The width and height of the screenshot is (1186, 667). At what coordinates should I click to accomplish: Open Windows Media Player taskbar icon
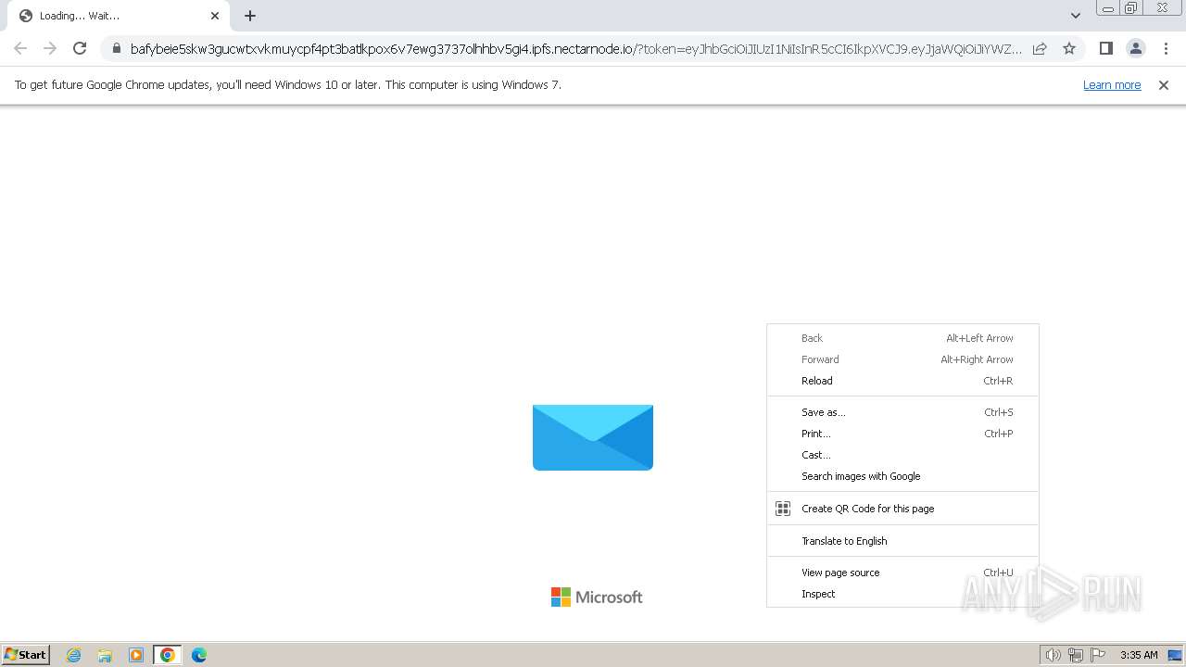136,655
